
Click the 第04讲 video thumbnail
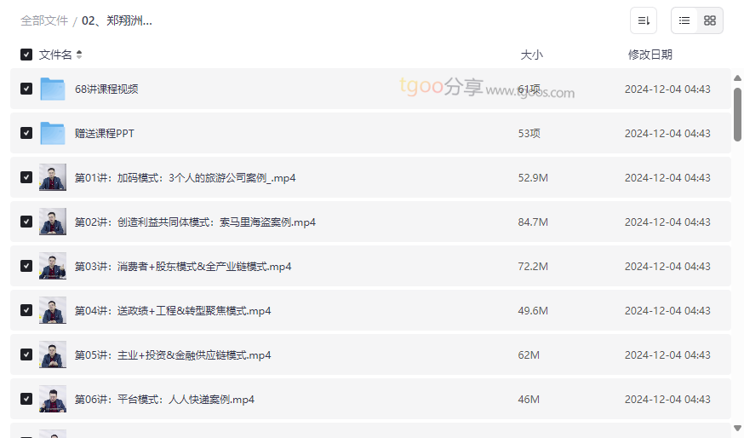[52, 310]
